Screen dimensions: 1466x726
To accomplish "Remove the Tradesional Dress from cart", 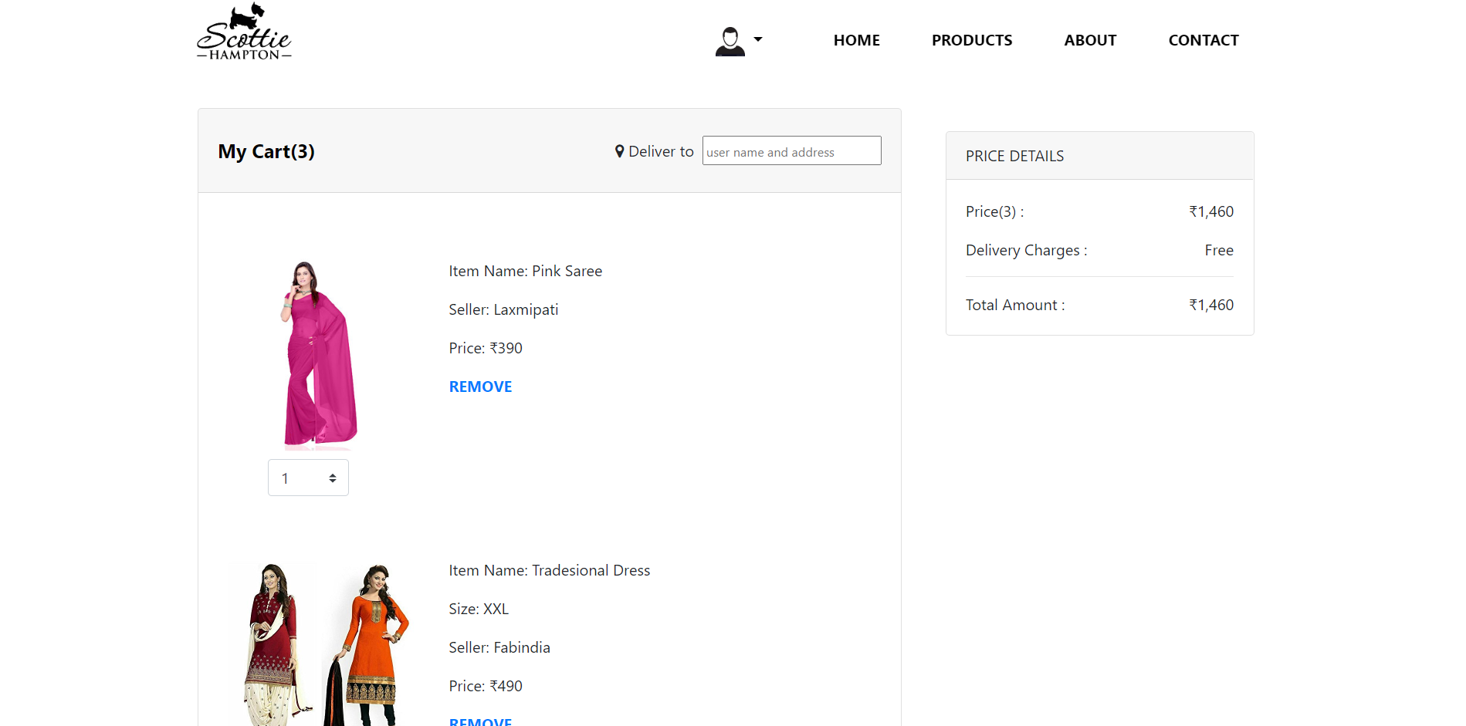I will pyautogui.click(x=480, y=721).
